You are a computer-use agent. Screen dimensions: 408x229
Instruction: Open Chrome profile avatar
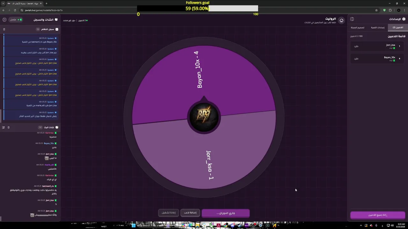coord(398,10)
